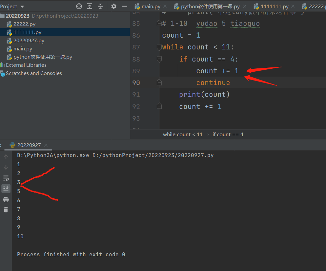The height and width of the screenshot is (271, 326).
Task: Close the 20220927 run tab
Action: pyautogui.click(x=46, y=145)
